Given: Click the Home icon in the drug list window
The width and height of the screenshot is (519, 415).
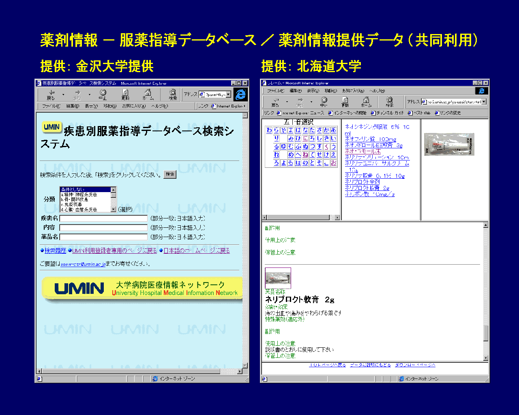Looking at the screenshot, I should pyautogui.click(x=366, y=101).
